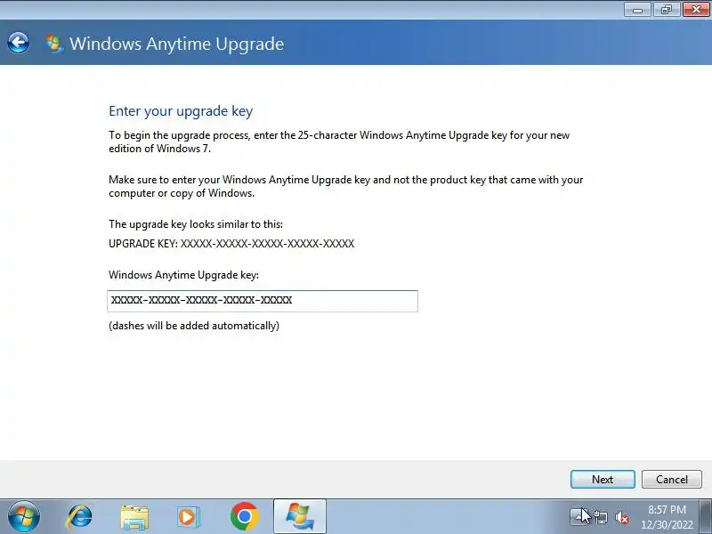Open the clock showing 8:57 PM

click(667, 517)
